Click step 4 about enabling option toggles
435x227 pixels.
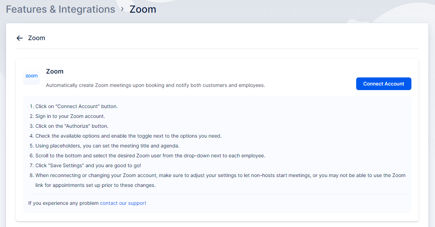[x=128, y=136]
